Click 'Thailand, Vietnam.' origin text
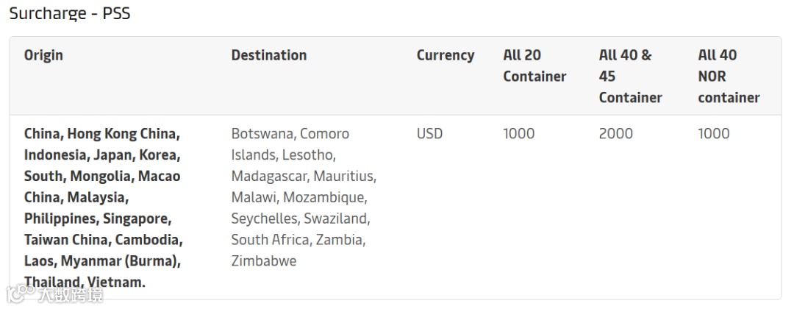 click(85, 282)
